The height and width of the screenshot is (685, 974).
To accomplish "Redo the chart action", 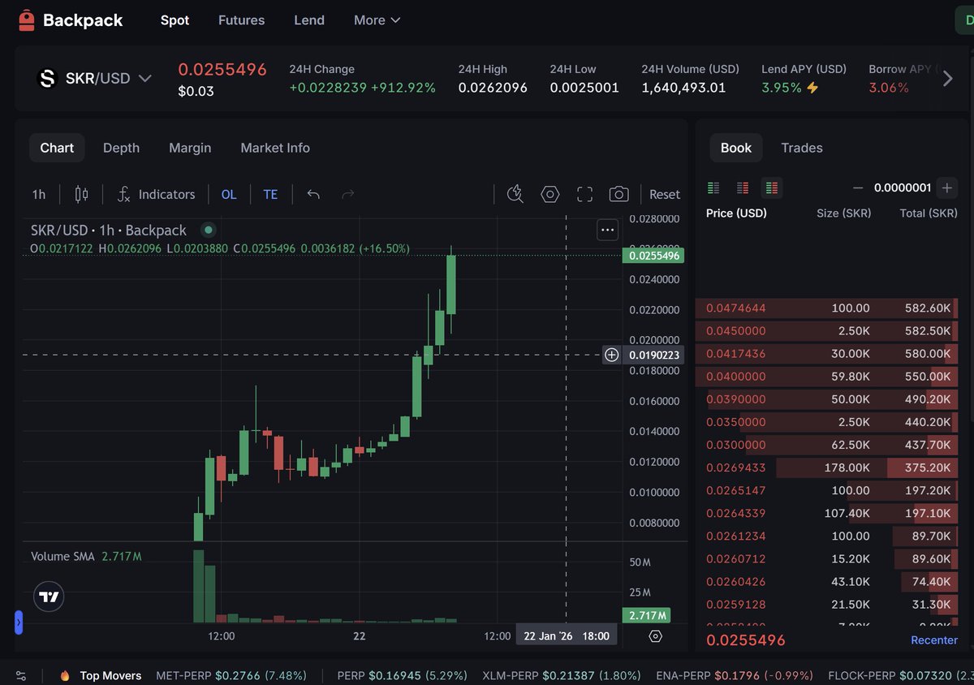I will click(x=348, y=194).
